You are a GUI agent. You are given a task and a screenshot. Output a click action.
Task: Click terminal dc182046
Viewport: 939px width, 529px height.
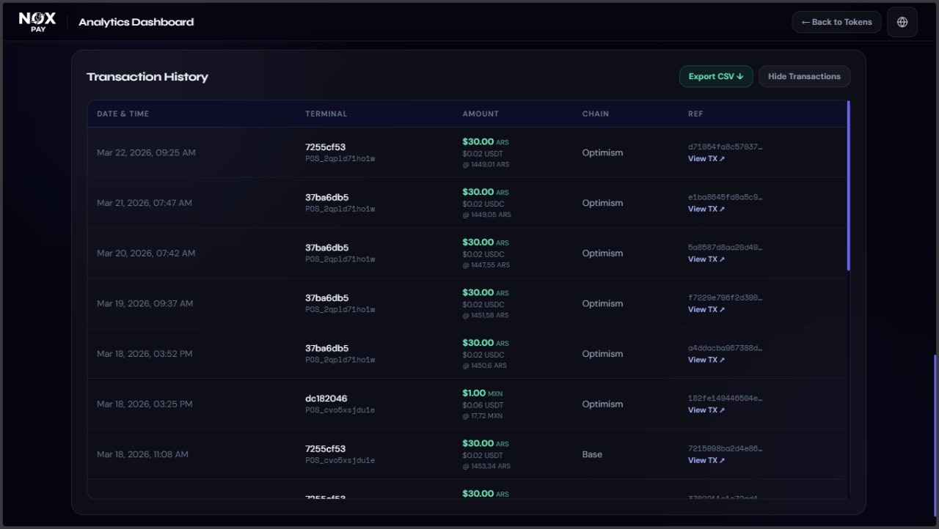326,399
